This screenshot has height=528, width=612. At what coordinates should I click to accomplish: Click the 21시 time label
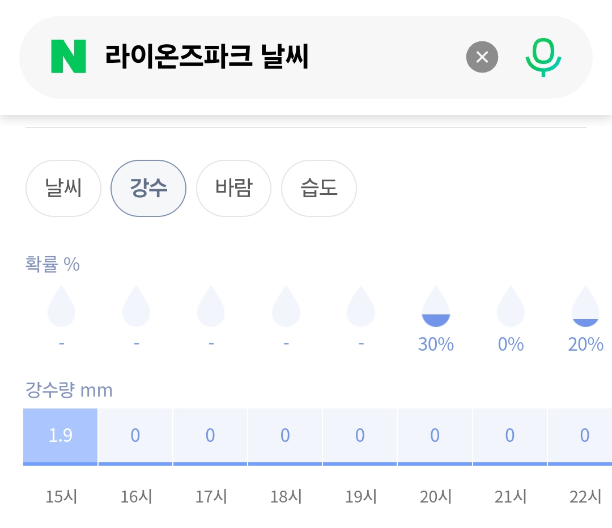coord(511,497)
